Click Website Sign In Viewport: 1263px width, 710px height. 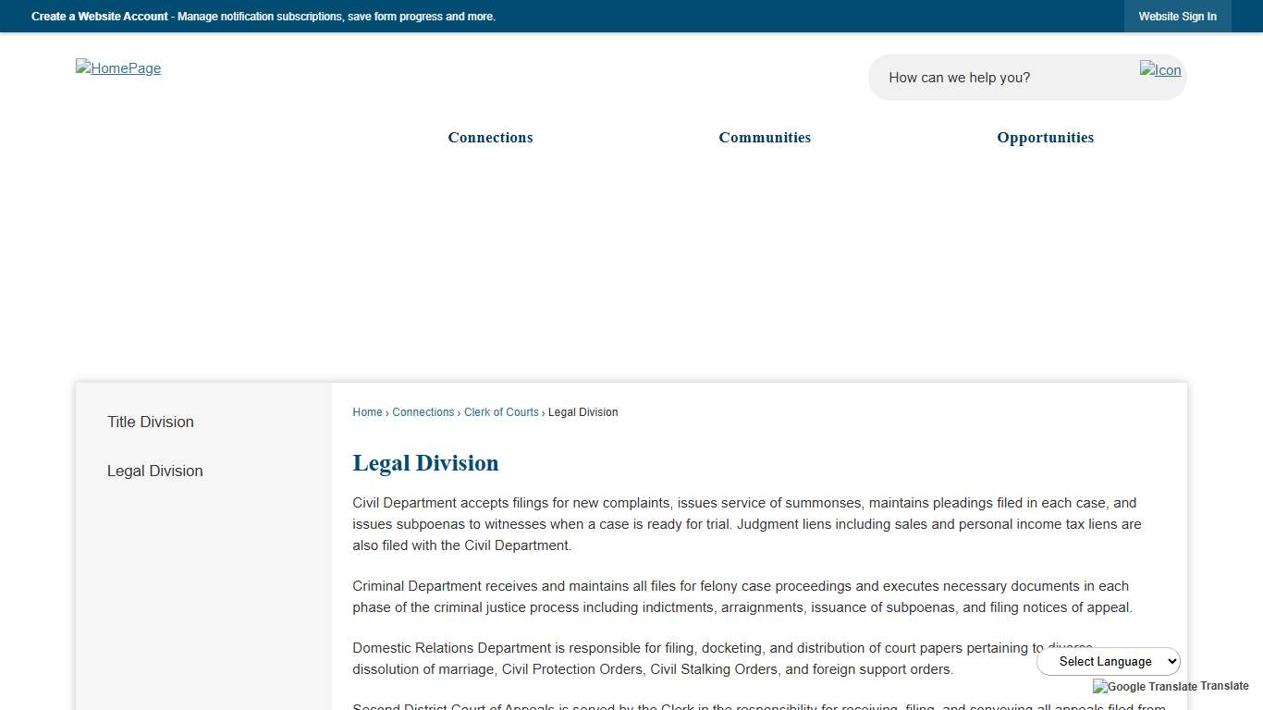(1177, 16)
